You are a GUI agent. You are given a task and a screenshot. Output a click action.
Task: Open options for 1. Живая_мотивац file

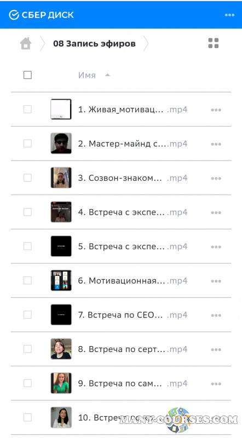point(216,110)
